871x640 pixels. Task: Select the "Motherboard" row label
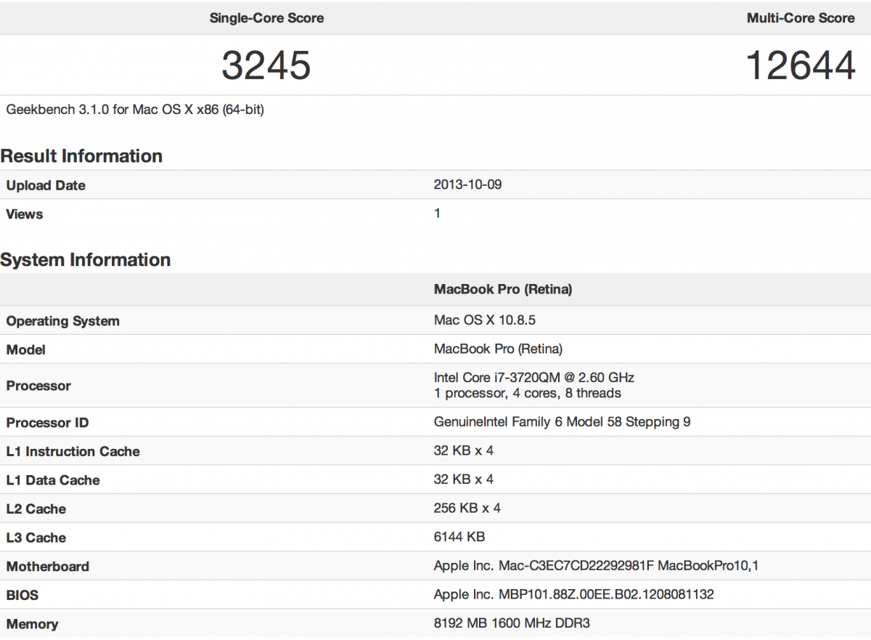48,567
